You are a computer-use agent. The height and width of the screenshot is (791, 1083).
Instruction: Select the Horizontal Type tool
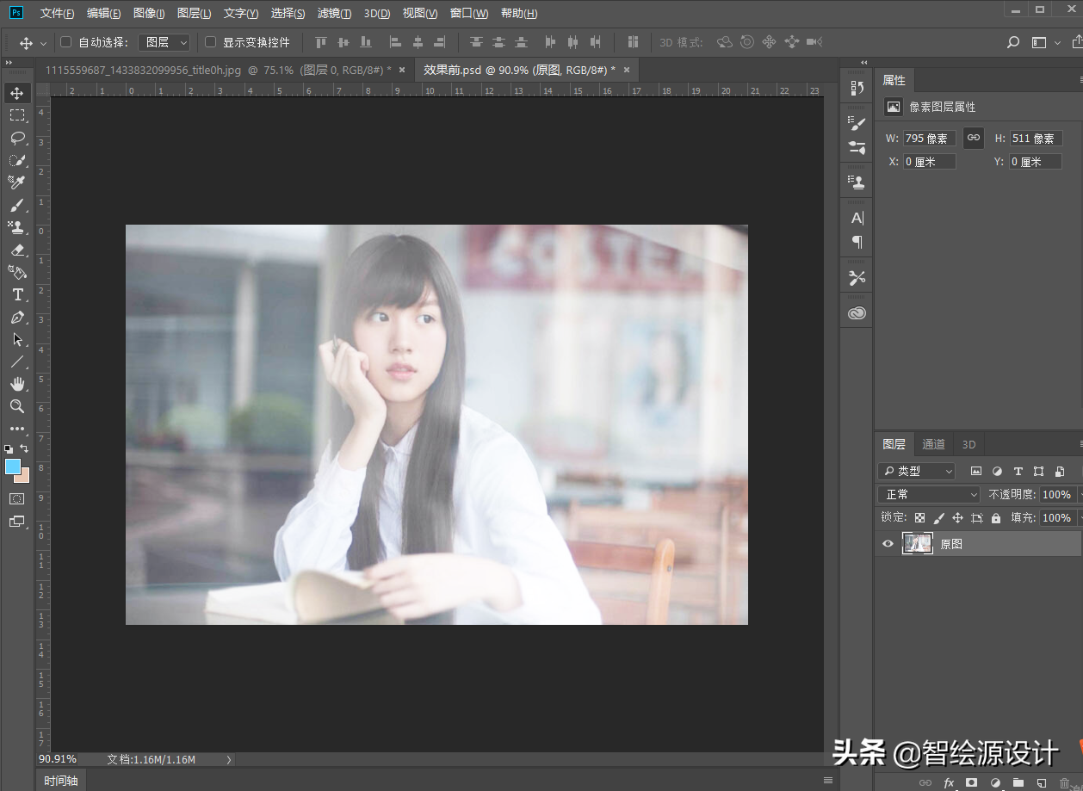point(17,294)
